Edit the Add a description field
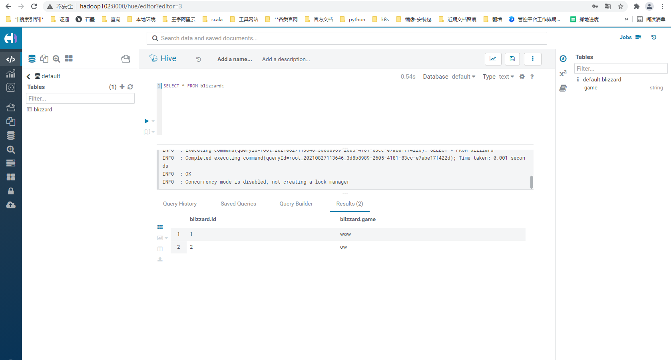Screen dimensions: 671x360 [286, 59]
